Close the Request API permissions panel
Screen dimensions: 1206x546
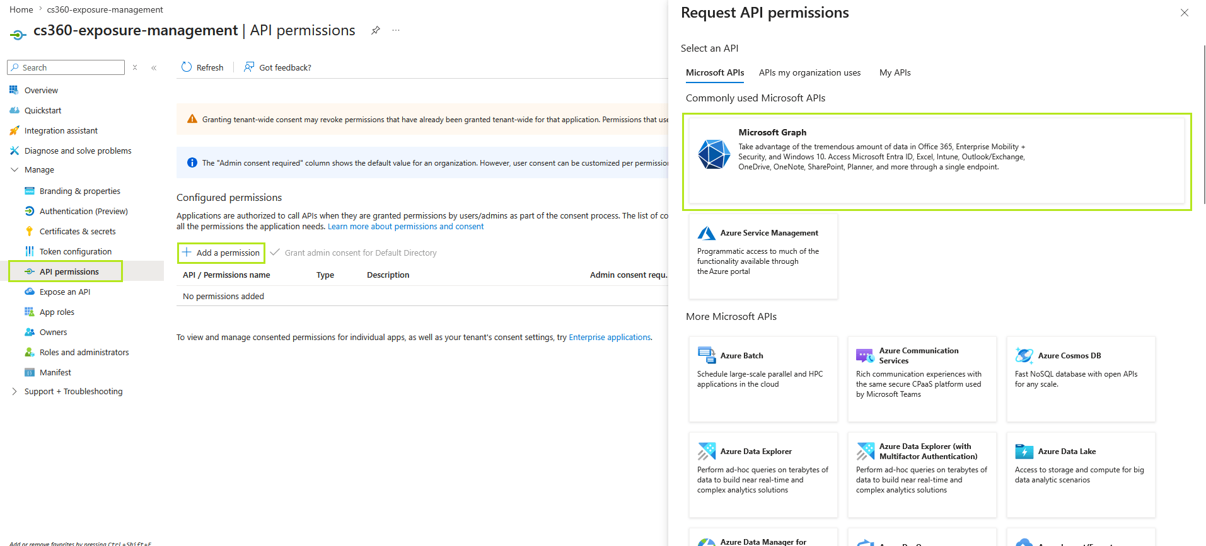(1185, 13)
